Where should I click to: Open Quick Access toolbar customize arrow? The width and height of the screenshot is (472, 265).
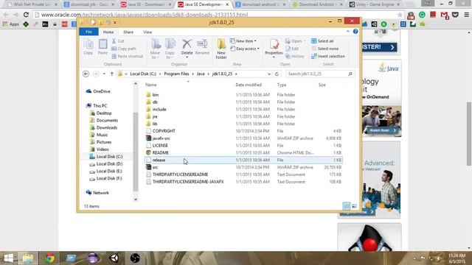[115, 23]
